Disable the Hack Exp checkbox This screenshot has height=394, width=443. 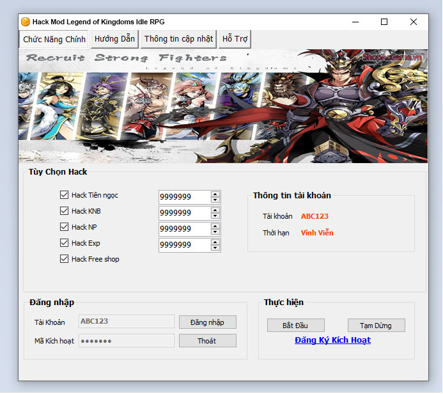click(x=64, y=243)
